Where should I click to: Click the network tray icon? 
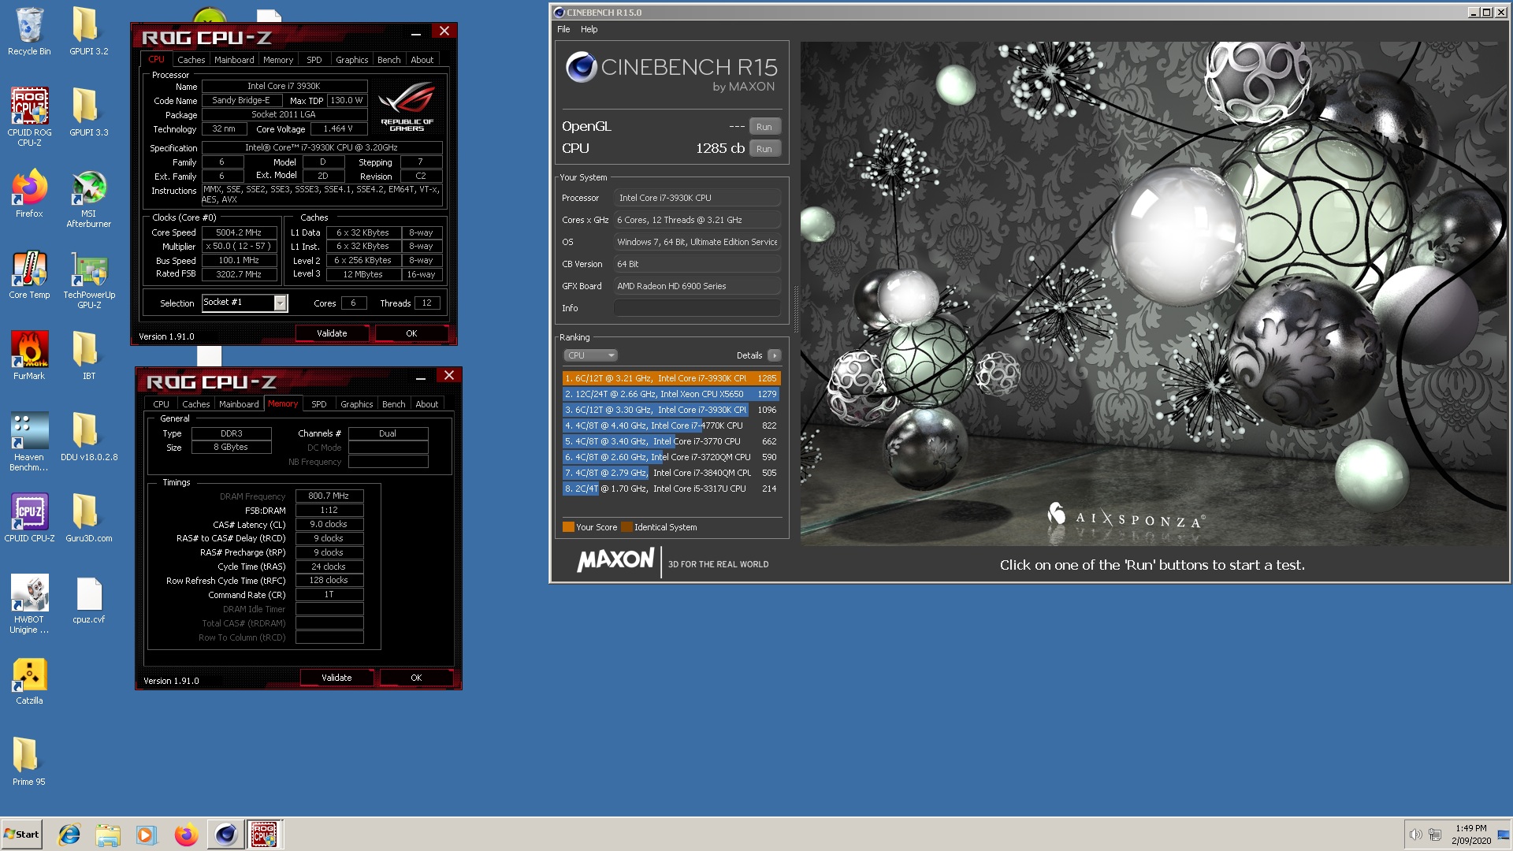[1435, 835]
